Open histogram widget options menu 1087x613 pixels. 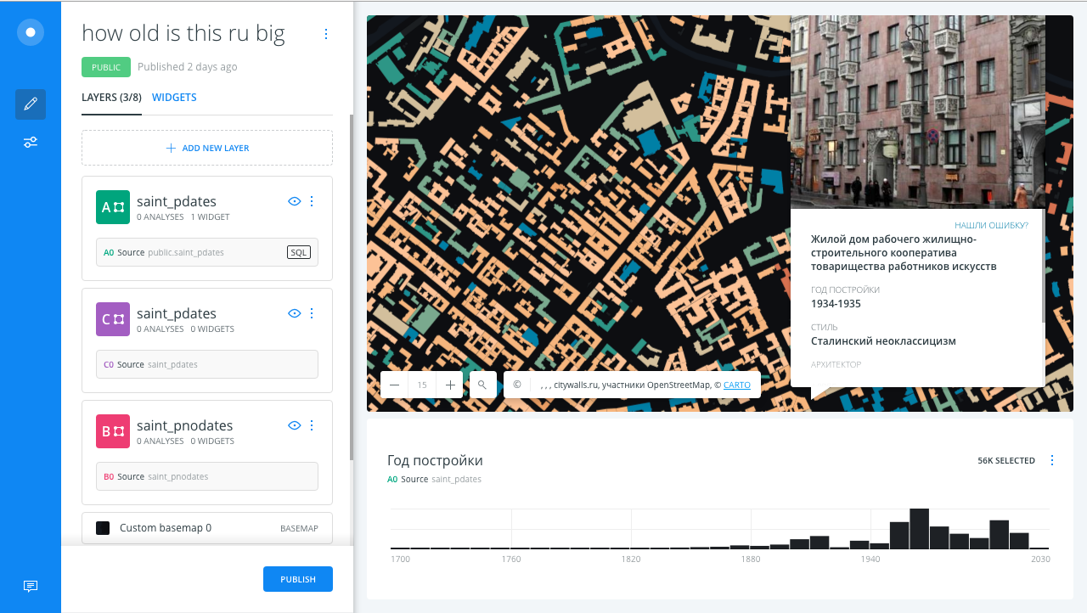[1052, 460]
